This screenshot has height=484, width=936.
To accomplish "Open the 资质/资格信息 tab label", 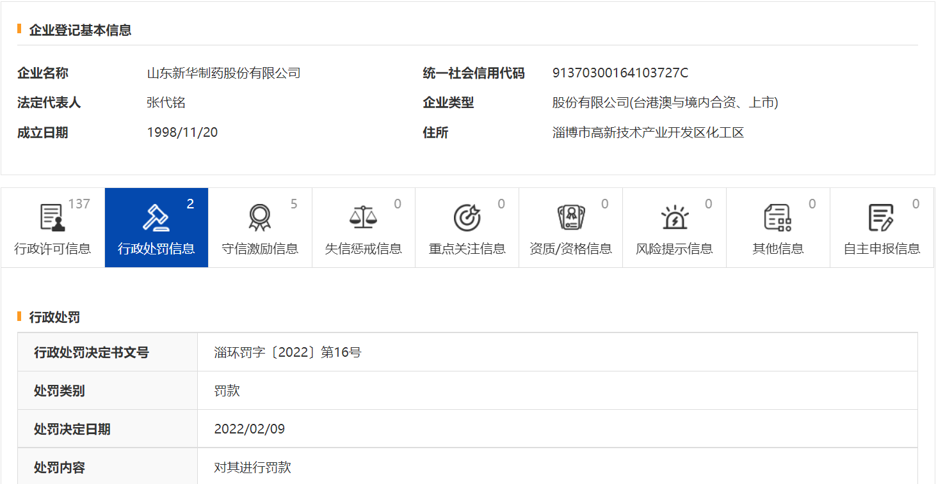I will click(571, 249).
